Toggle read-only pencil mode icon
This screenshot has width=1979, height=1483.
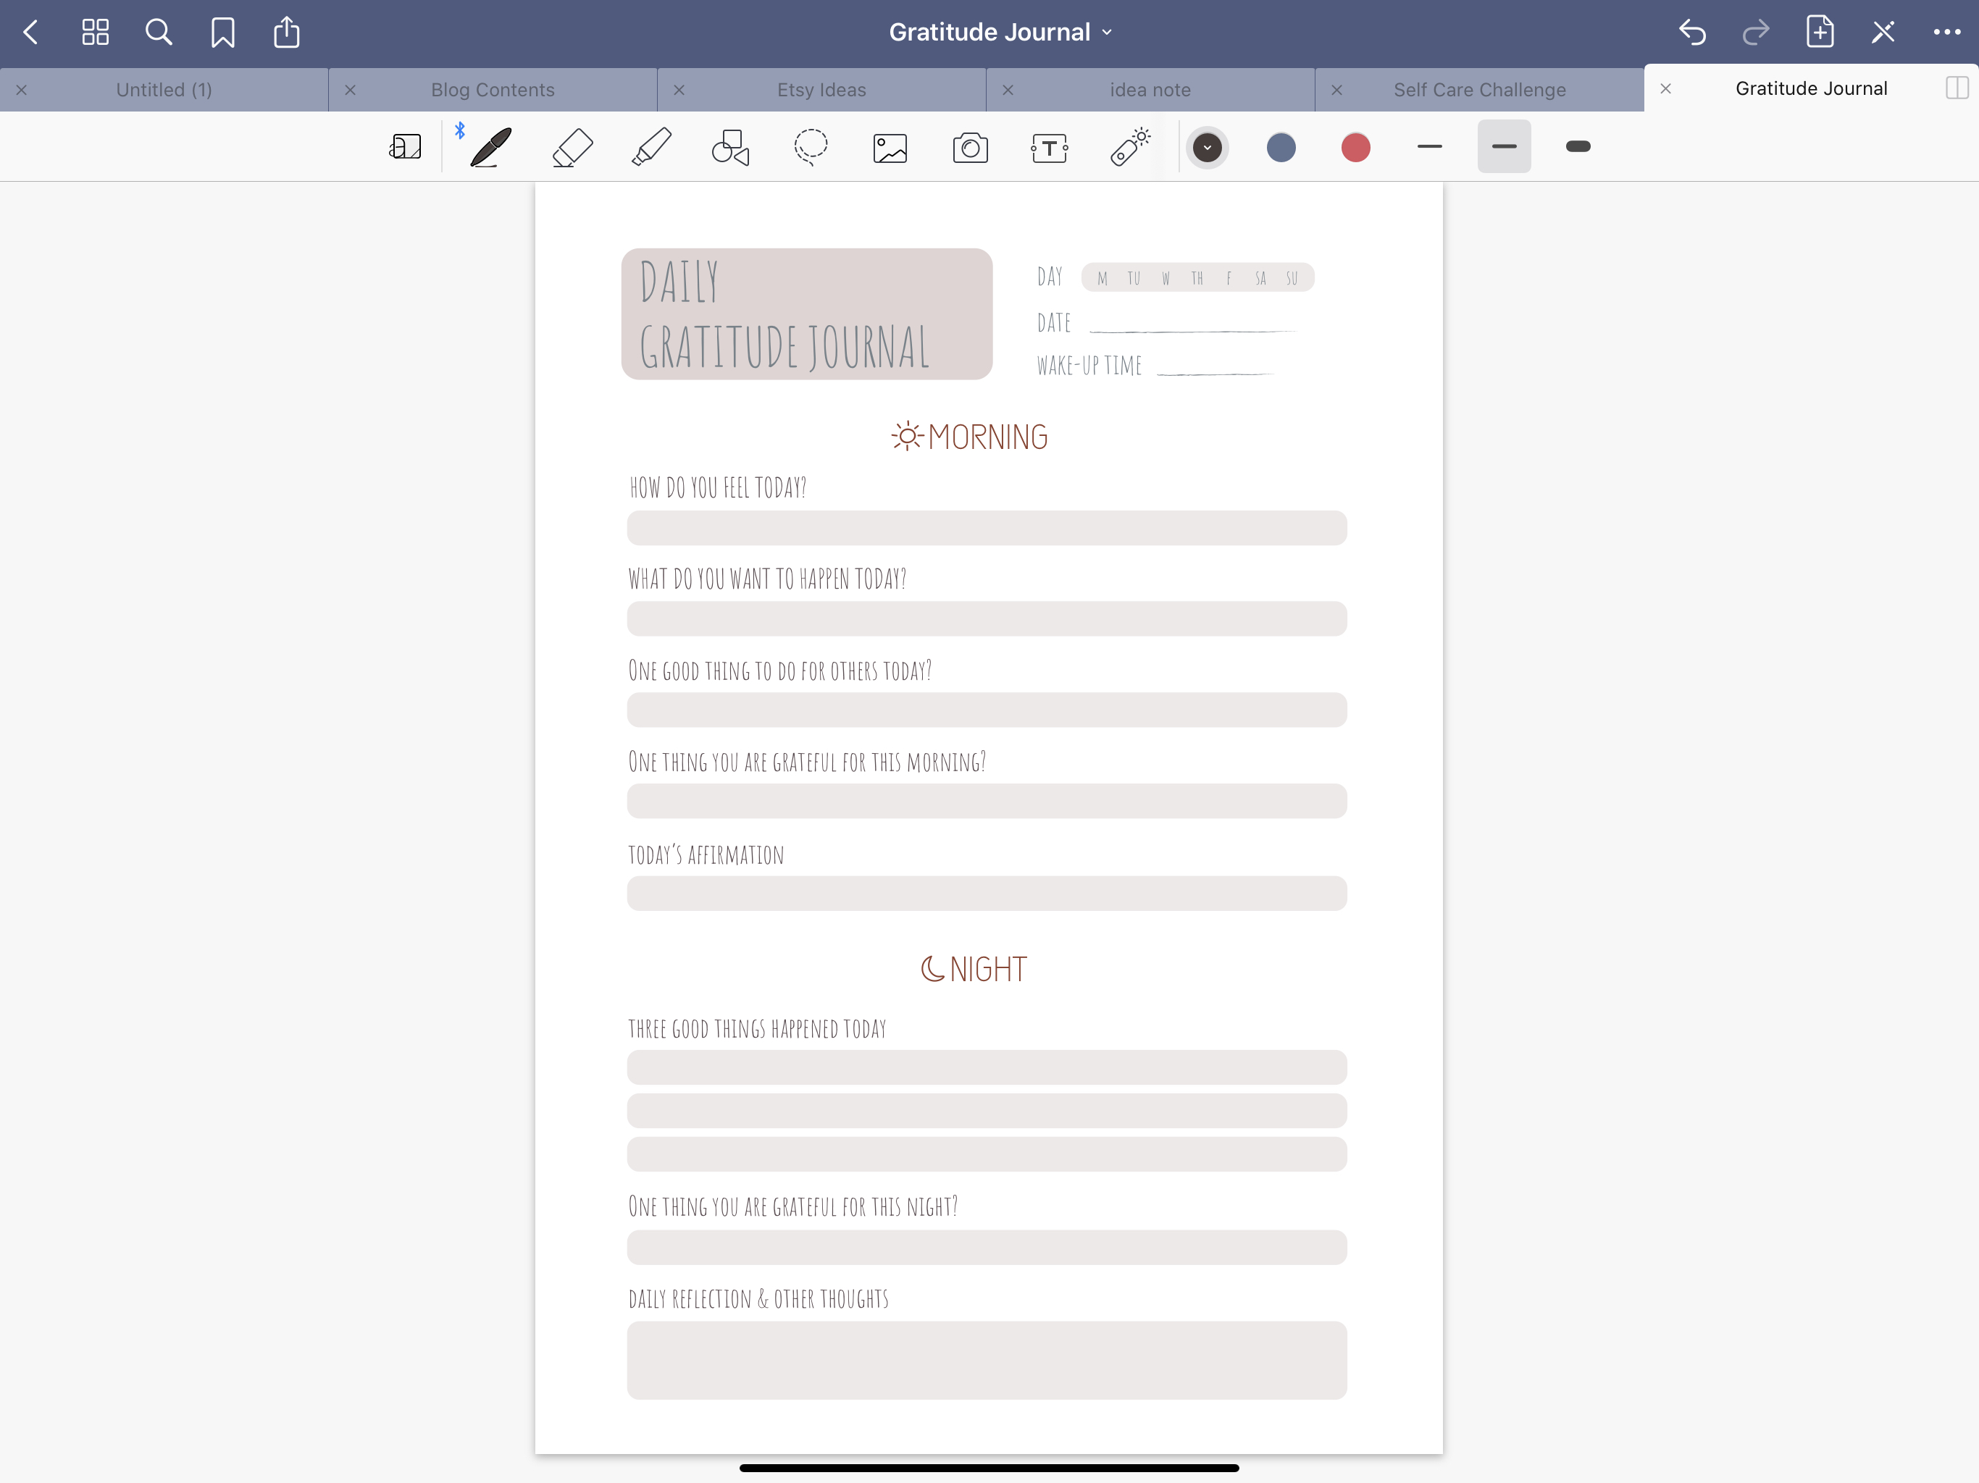1883,32
